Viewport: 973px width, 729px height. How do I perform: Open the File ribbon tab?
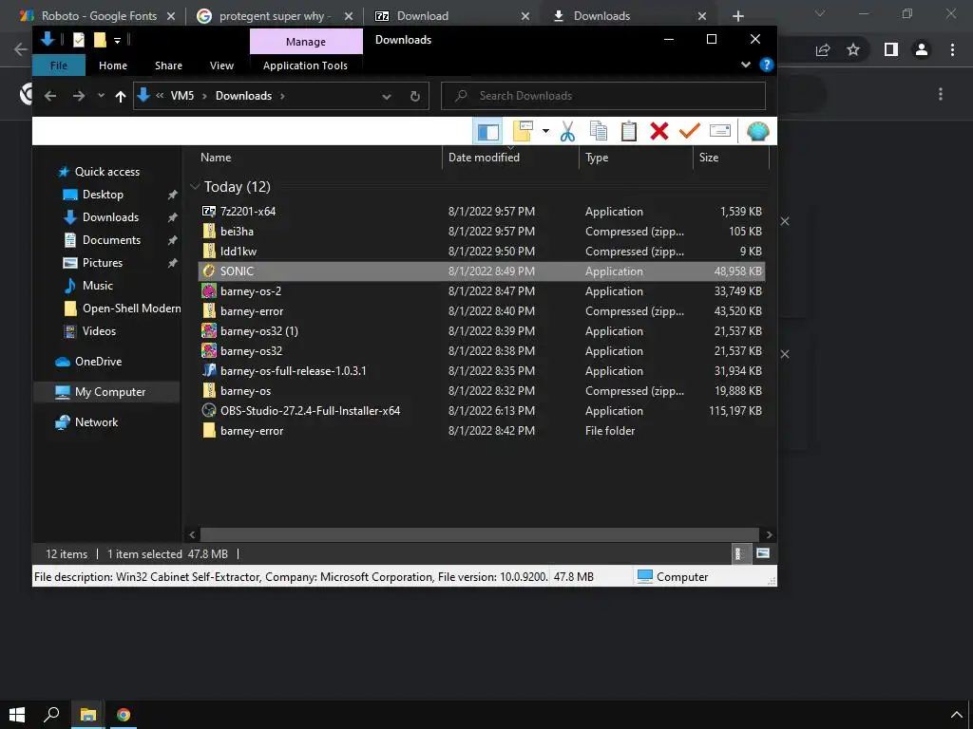pos(59,65)
